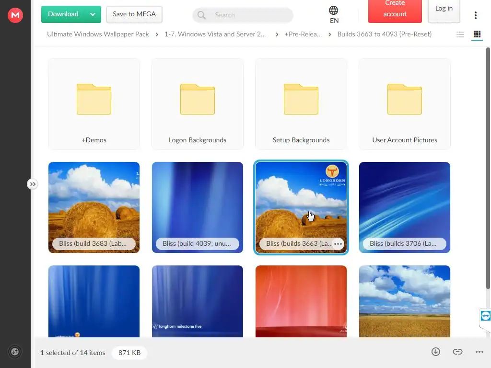
Task: Click the Download button
Action: coord(63,14)
